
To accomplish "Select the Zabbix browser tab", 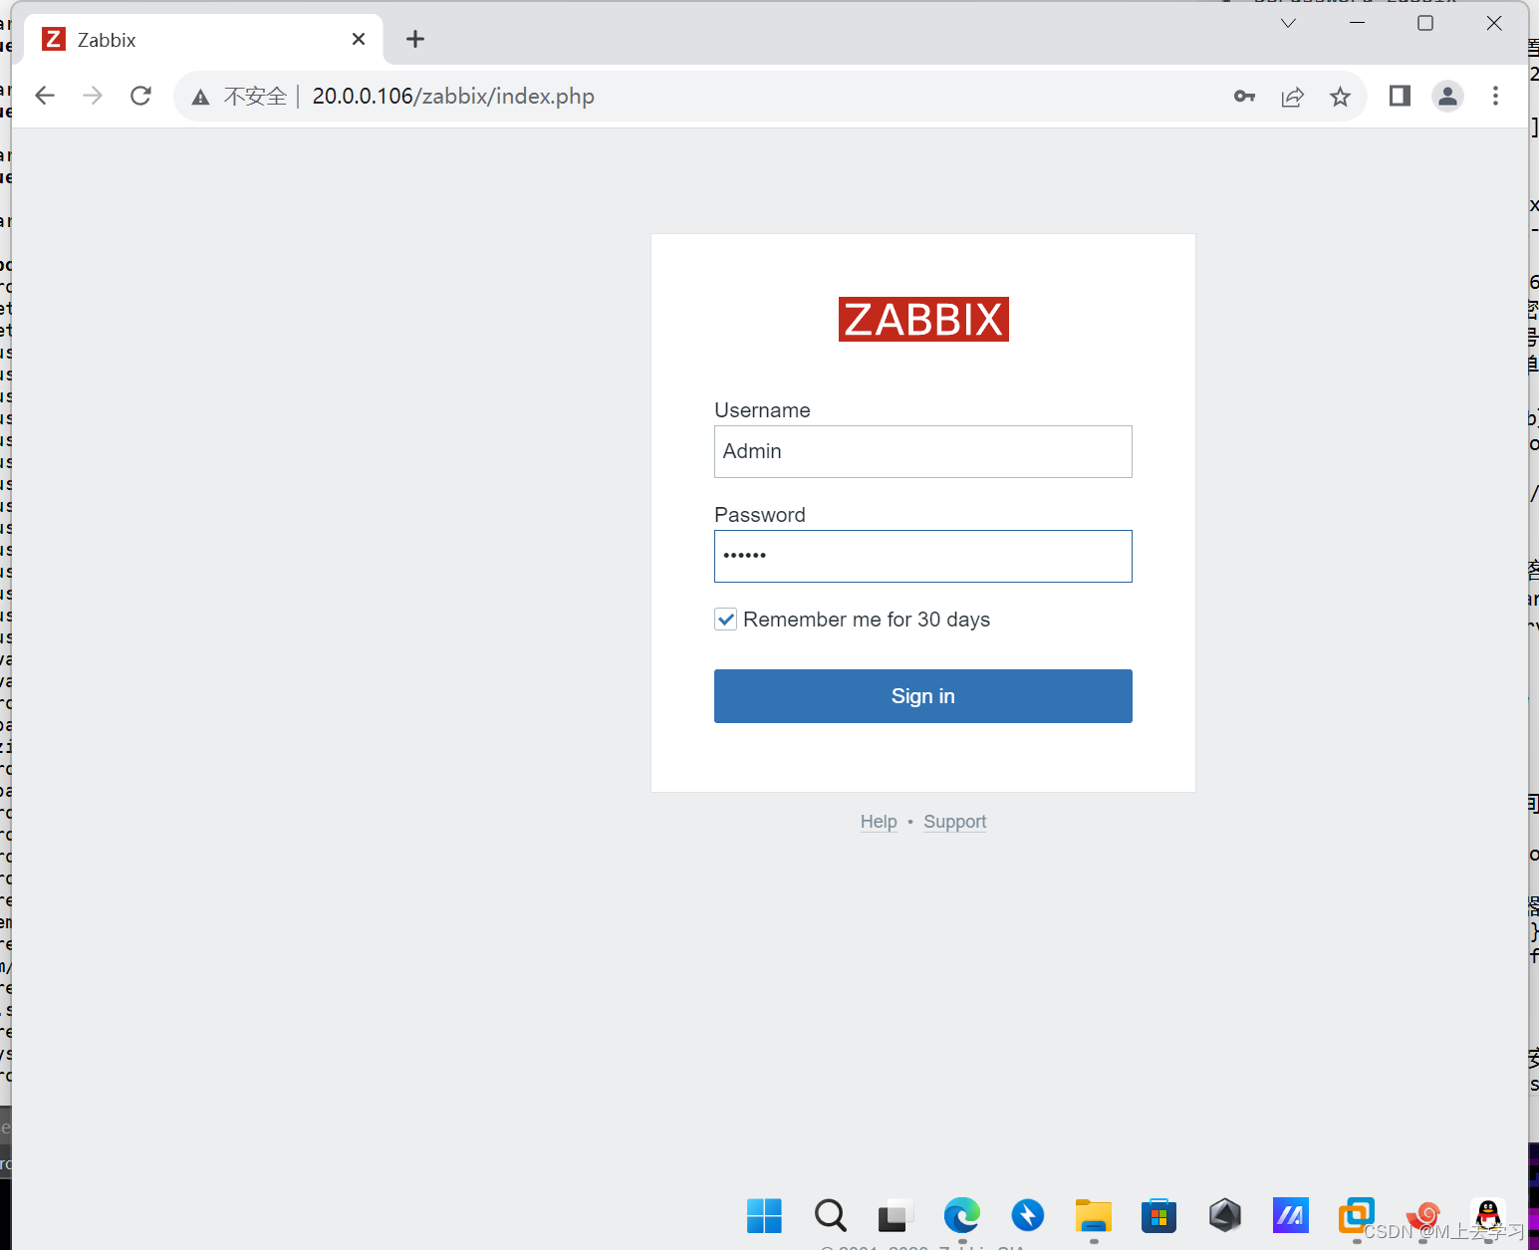I will 203,39.
